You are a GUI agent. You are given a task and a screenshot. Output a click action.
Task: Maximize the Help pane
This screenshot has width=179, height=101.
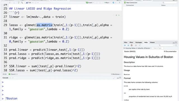coord(176,43)
